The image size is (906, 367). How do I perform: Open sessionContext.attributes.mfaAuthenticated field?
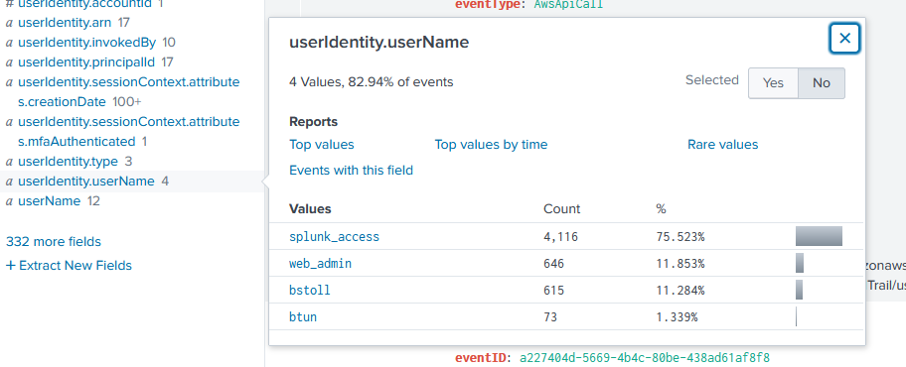pyautogui.click(x=128, y=132)
